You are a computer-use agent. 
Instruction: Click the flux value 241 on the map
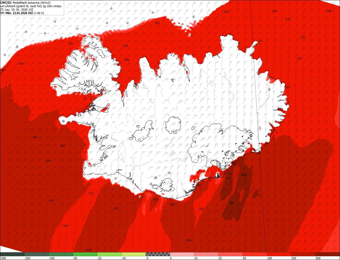[x=226, y=12]
